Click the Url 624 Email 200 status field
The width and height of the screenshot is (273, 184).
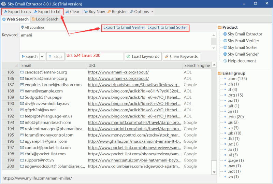tap(95, 56)
